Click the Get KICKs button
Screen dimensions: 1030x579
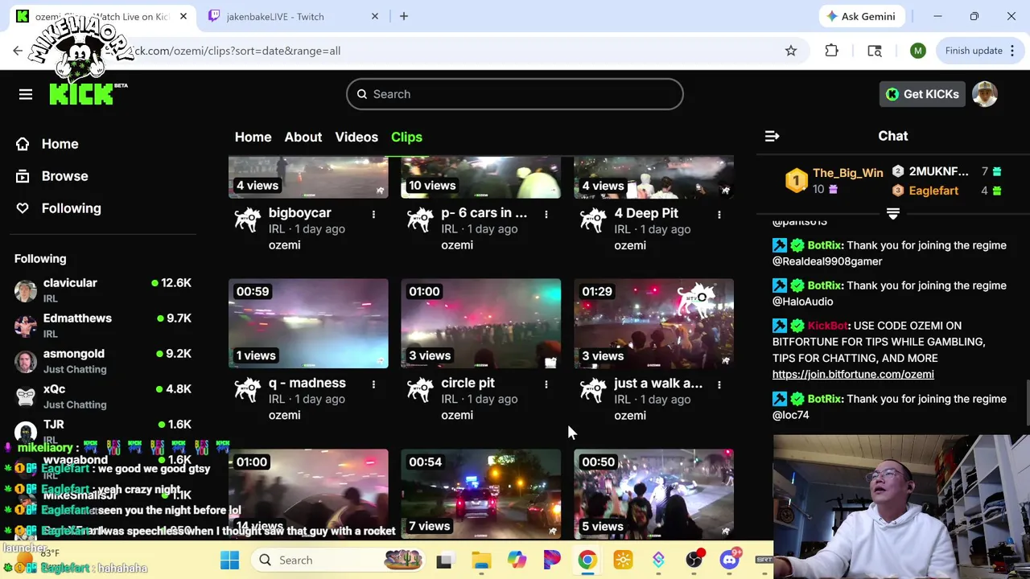(x=922, y=94)
